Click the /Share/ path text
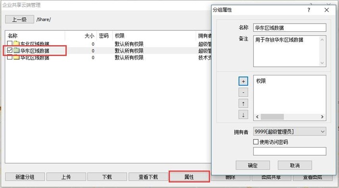Viewport: 339px width, 188px height. 44,19
